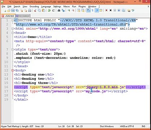Click line number 19 in margin
This screenshot has height=130, width=151.
tap(6, 100)
